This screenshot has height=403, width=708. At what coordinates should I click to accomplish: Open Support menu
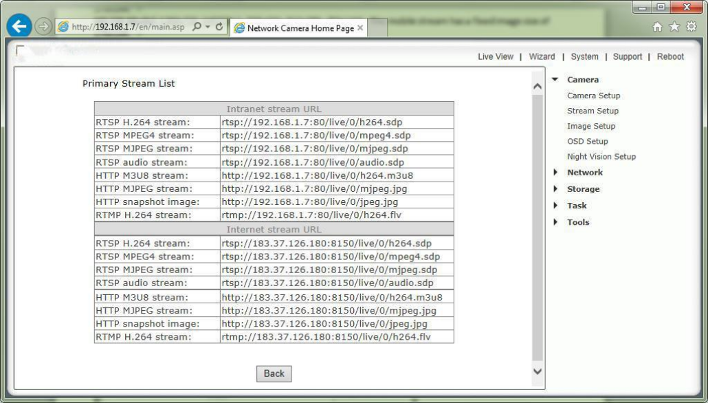(x=627, y=56)
